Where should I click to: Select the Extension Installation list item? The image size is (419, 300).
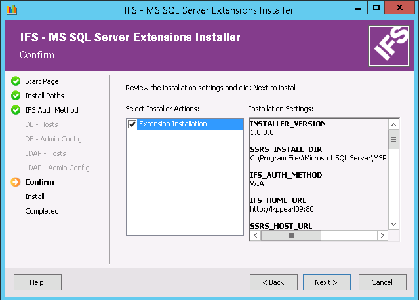[x=172, y=124]
